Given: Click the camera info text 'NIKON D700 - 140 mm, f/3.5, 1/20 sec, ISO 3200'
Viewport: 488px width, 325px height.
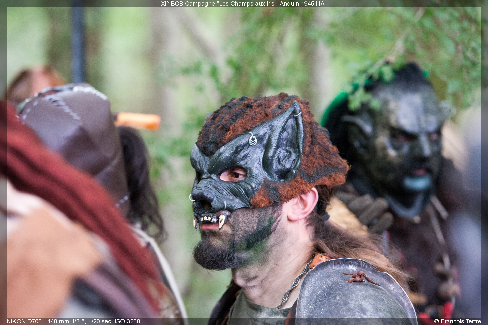Looking at the screenshot, I should pos(73,321).
